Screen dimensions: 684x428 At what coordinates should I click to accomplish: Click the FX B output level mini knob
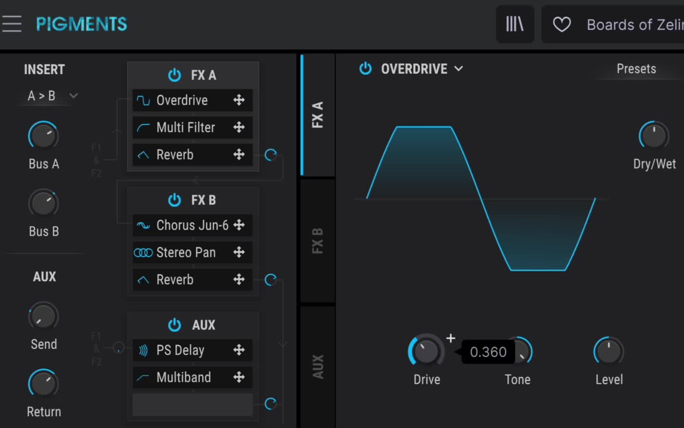[x=270, y=280]
